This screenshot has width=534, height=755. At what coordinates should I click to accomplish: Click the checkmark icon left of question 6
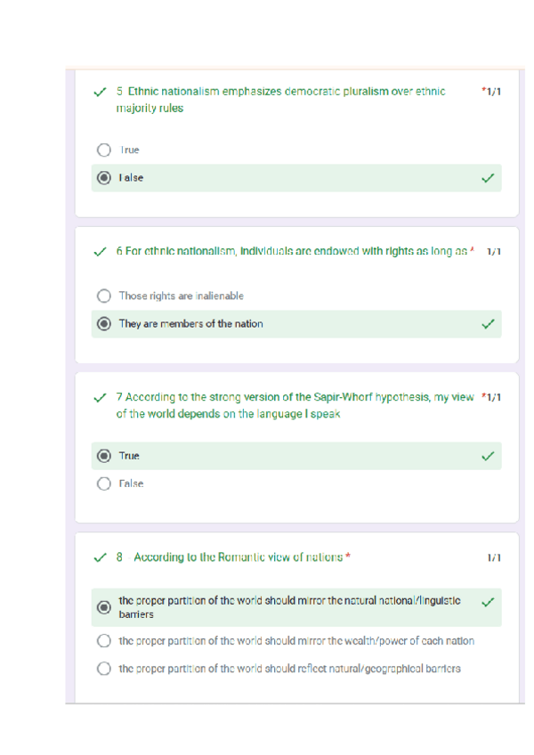pos(100,252)
